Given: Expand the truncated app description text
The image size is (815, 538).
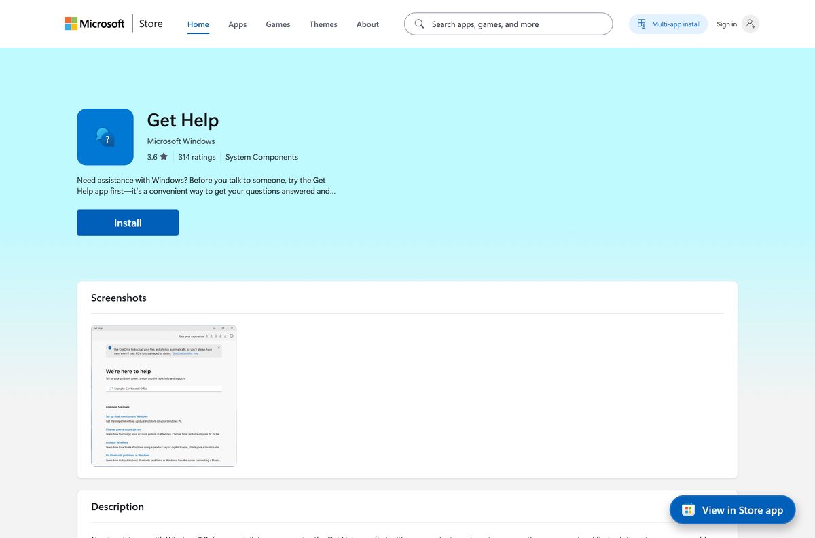Looking at the screenshot, I should click(x=206, y=185).
